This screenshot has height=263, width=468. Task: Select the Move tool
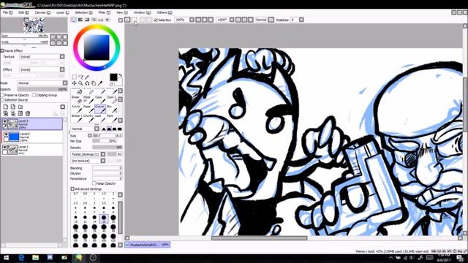pyautogui.click(x=74, y=83)
